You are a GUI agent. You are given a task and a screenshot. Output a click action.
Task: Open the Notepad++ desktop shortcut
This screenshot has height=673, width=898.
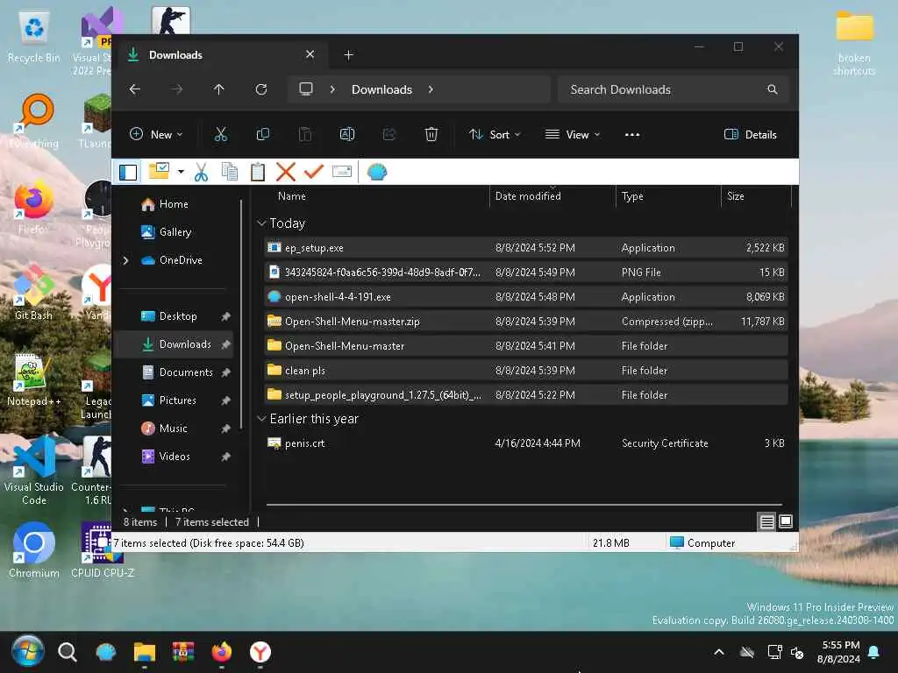click(x=34, y=379)
